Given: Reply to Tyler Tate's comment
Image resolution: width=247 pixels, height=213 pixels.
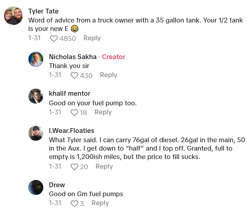Looking at the screenshot, I should 92,38.
